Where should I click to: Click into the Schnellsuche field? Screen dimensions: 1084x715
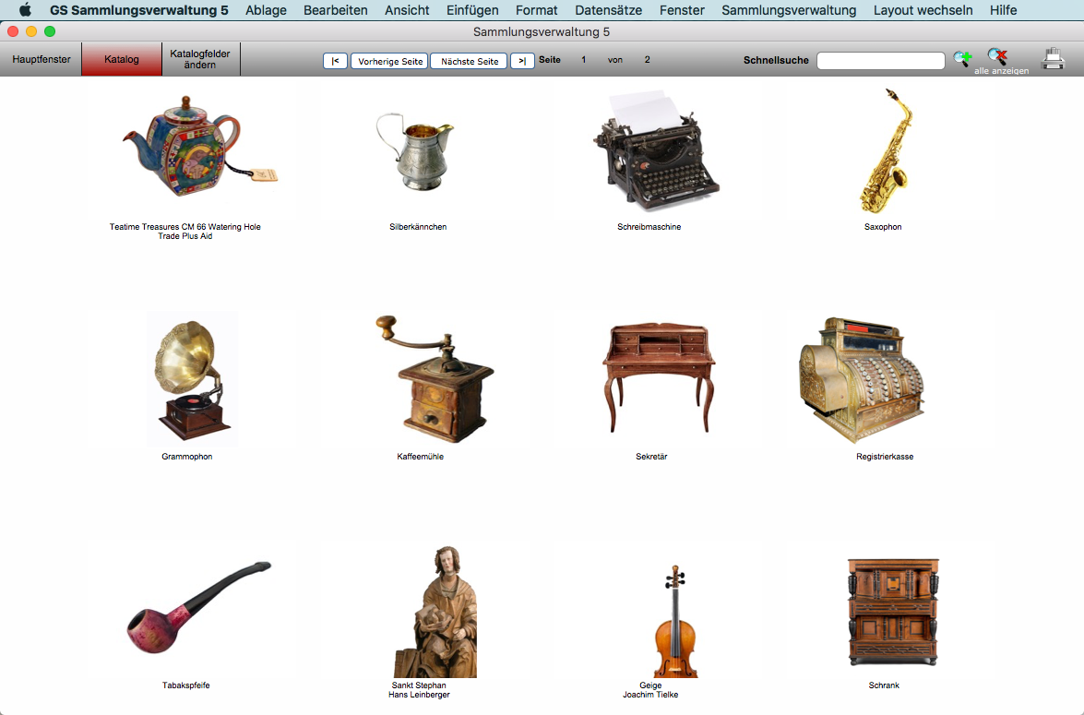880,61
